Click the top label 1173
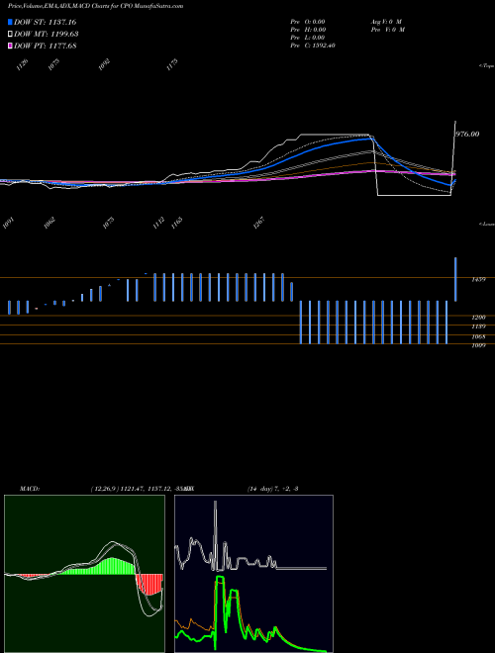 (172, 64)
